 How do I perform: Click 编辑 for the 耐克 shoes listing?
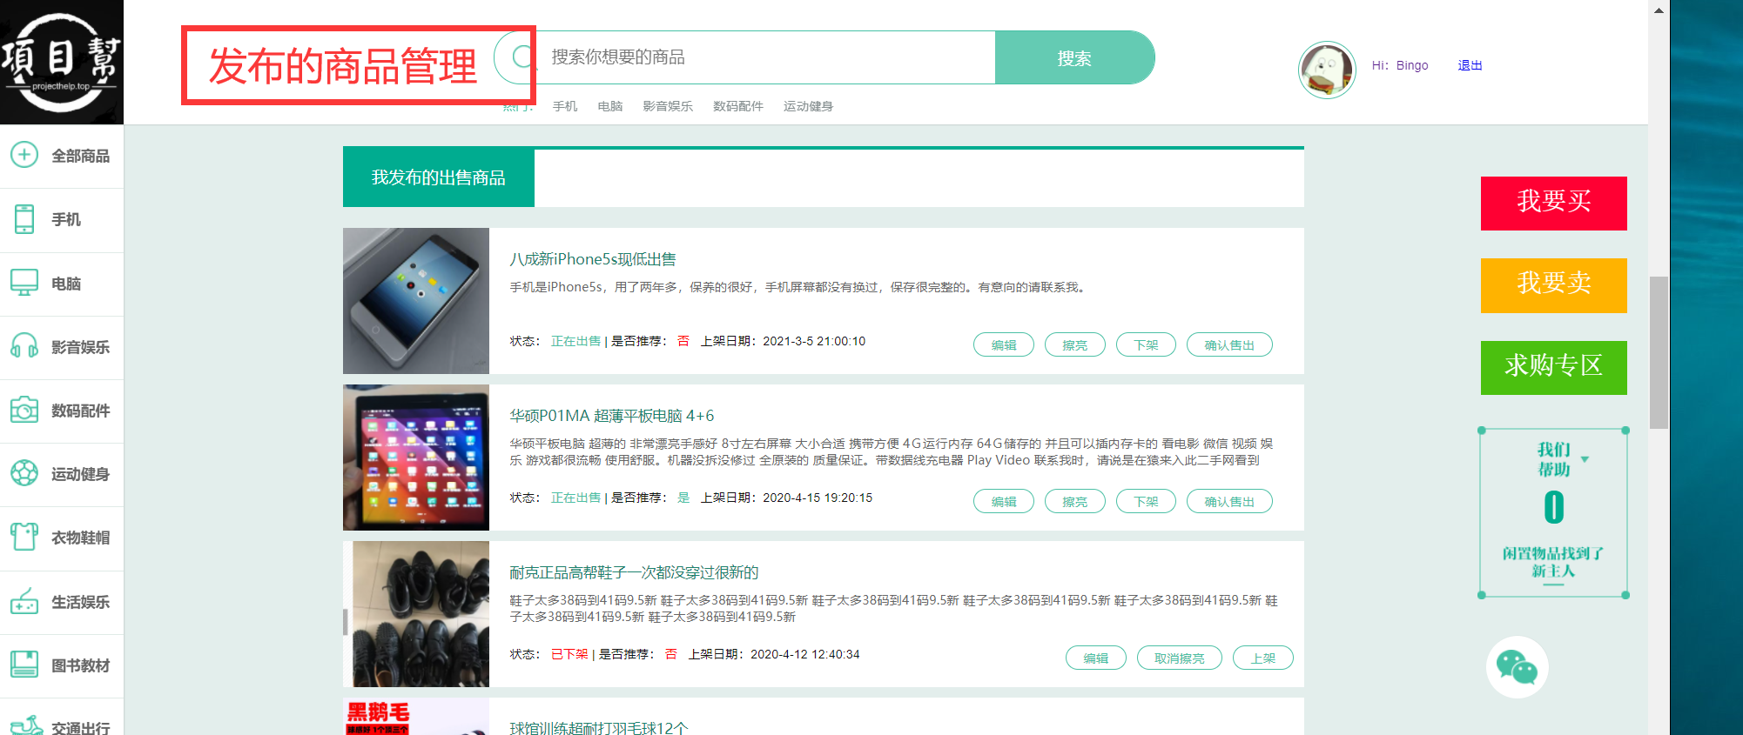click(x=1096, y=658)
